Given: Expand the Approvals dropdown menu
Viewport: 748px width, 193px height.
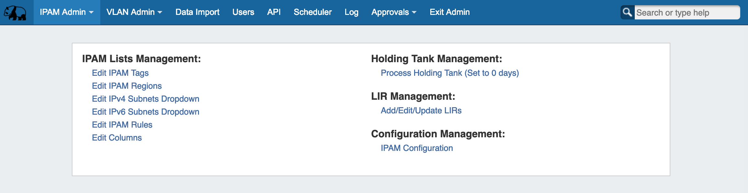Looking at the screenshot, I should [x=394, y=12].
